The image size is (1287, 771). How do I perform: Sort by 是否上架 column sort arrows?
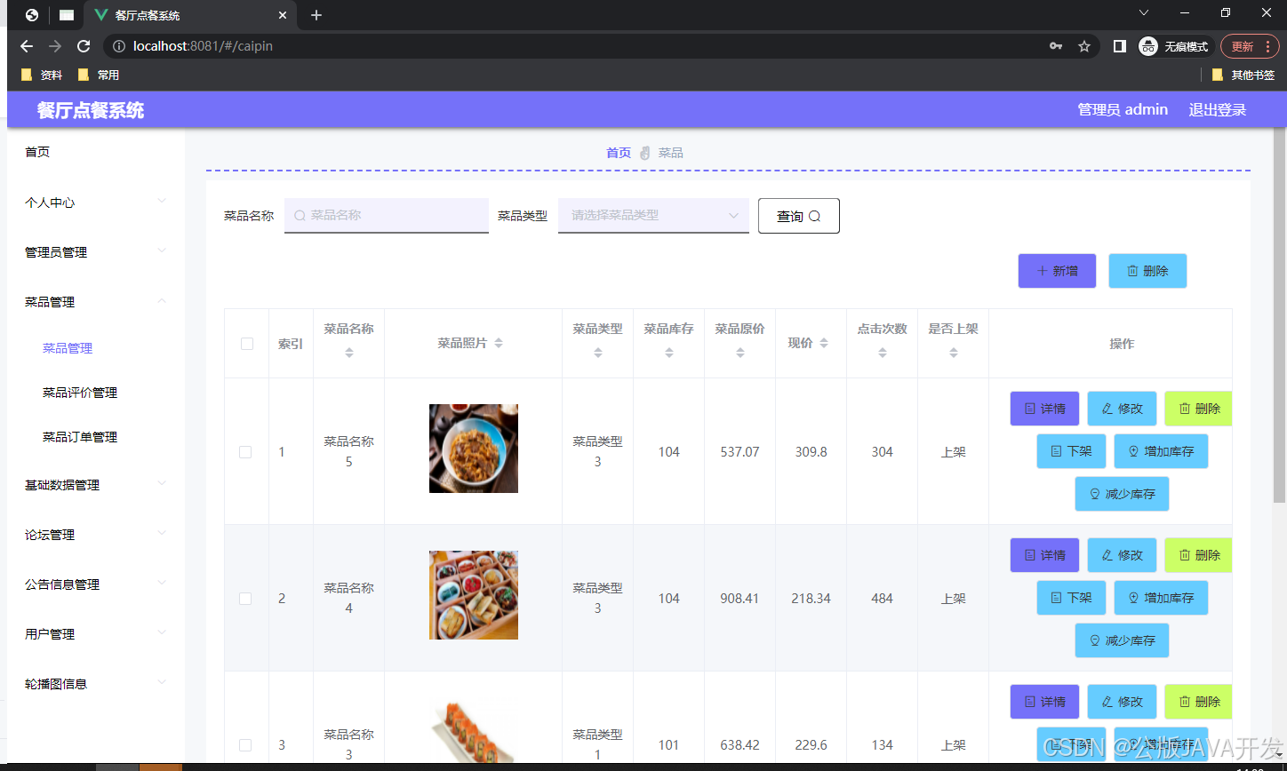(954, 353)
